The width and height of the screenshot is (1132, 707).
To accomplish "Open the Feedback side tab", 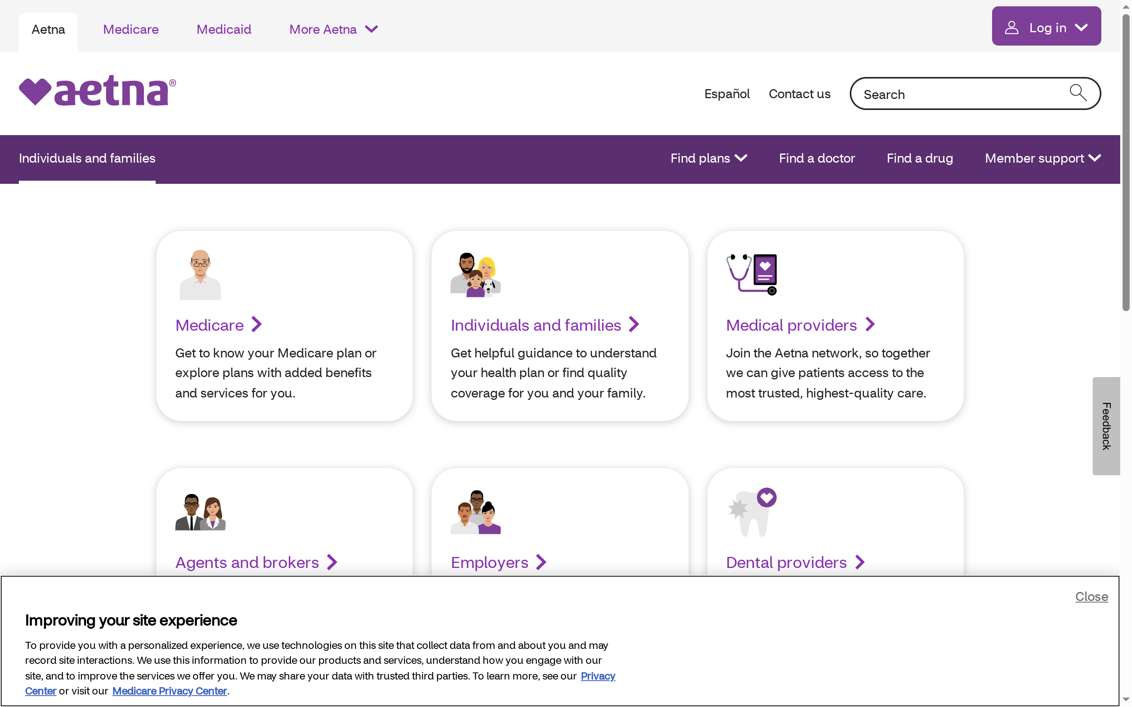I will (1106, 426).
